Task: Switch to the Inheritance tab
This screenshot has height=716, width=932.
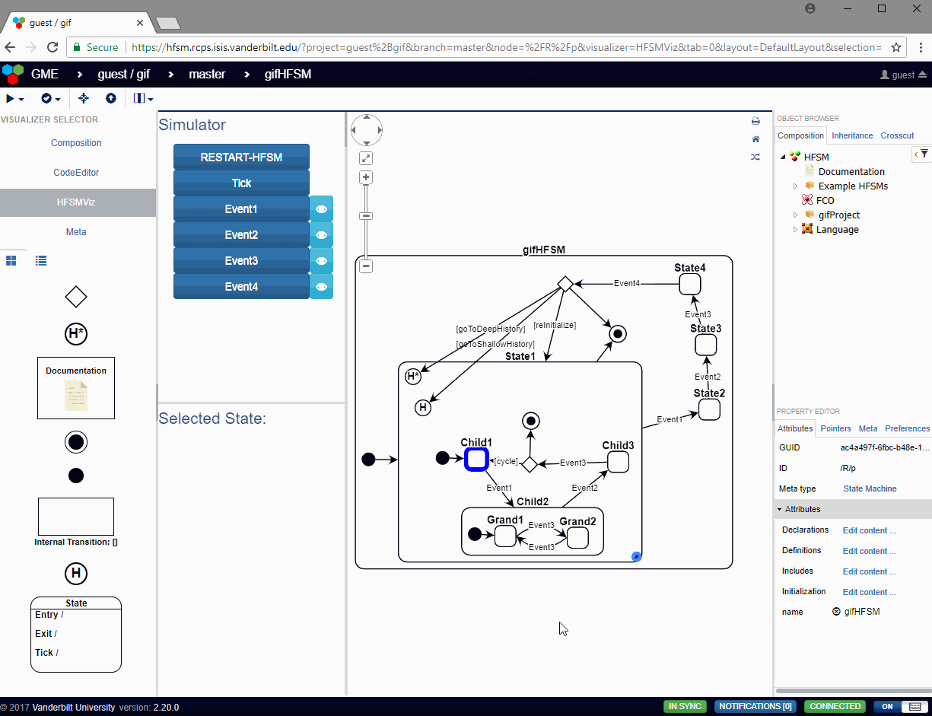Action: coord(852,135)
